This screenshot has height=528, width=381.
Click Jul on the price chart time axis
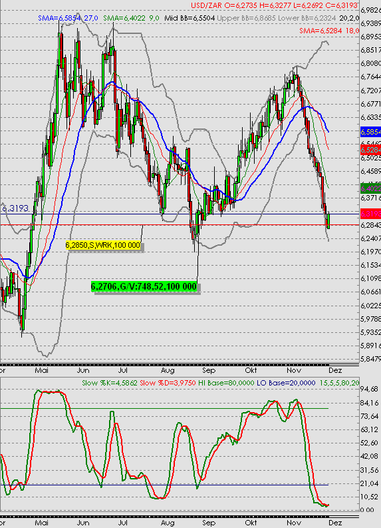click(123, 370)
